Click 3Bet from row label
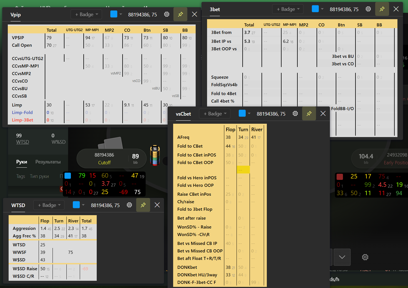The width and height of the screenshot is (408, 288). point(221,32)
